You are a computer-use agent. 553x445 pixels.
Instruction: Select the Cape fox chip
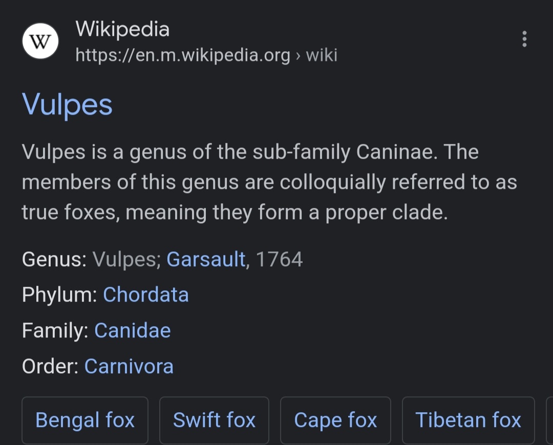[335, 420]
